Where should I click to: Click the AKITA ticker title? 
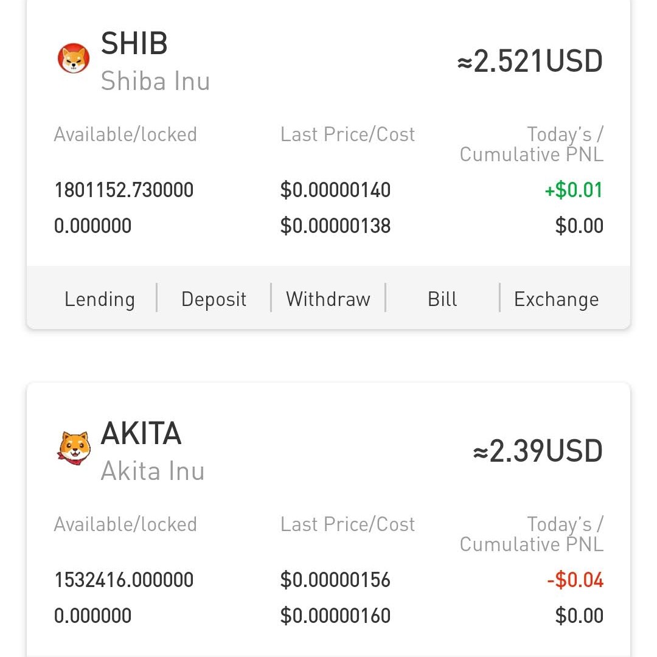(141, 434)
